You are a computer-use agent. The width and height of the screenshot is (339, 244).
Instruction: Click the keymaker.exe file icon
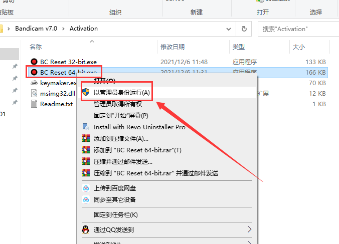[x=34, y=83]
